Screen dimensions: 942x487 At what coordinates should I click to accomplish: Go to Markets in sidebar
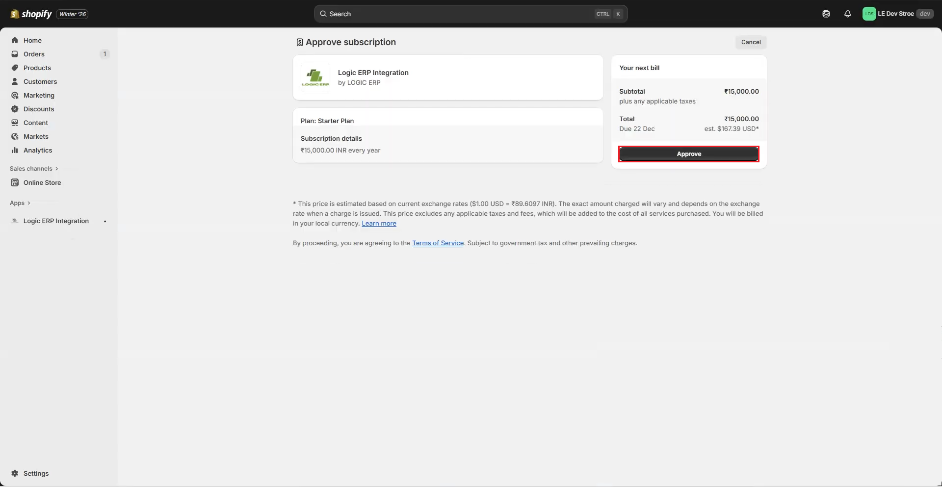coord(36,136)
